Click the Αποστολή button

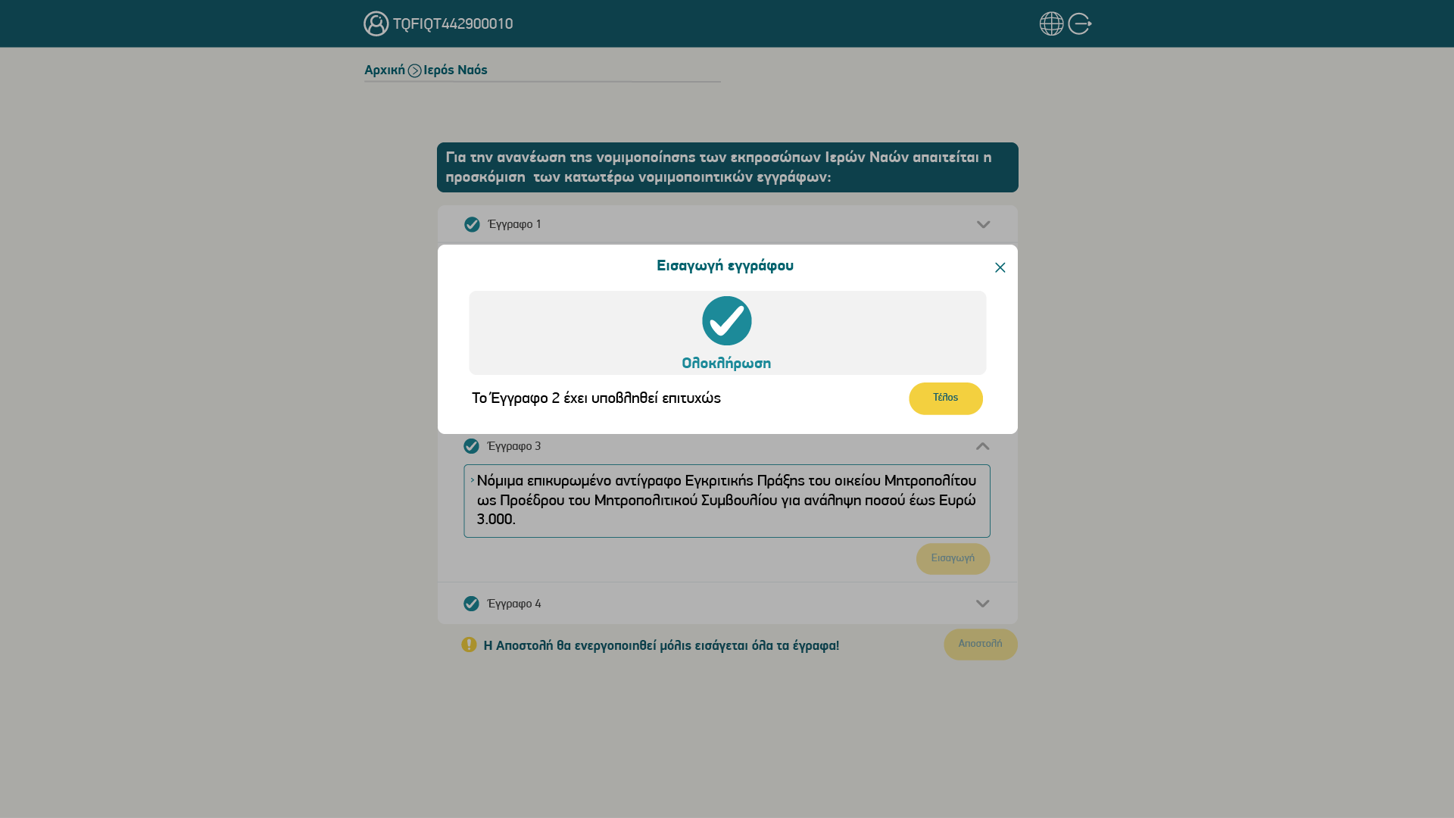pyautogui.click(x=980, y=645)
